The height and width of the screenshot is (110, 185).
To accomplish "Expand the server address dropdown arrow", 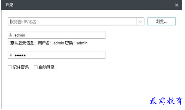I will [x=140, y=22].
